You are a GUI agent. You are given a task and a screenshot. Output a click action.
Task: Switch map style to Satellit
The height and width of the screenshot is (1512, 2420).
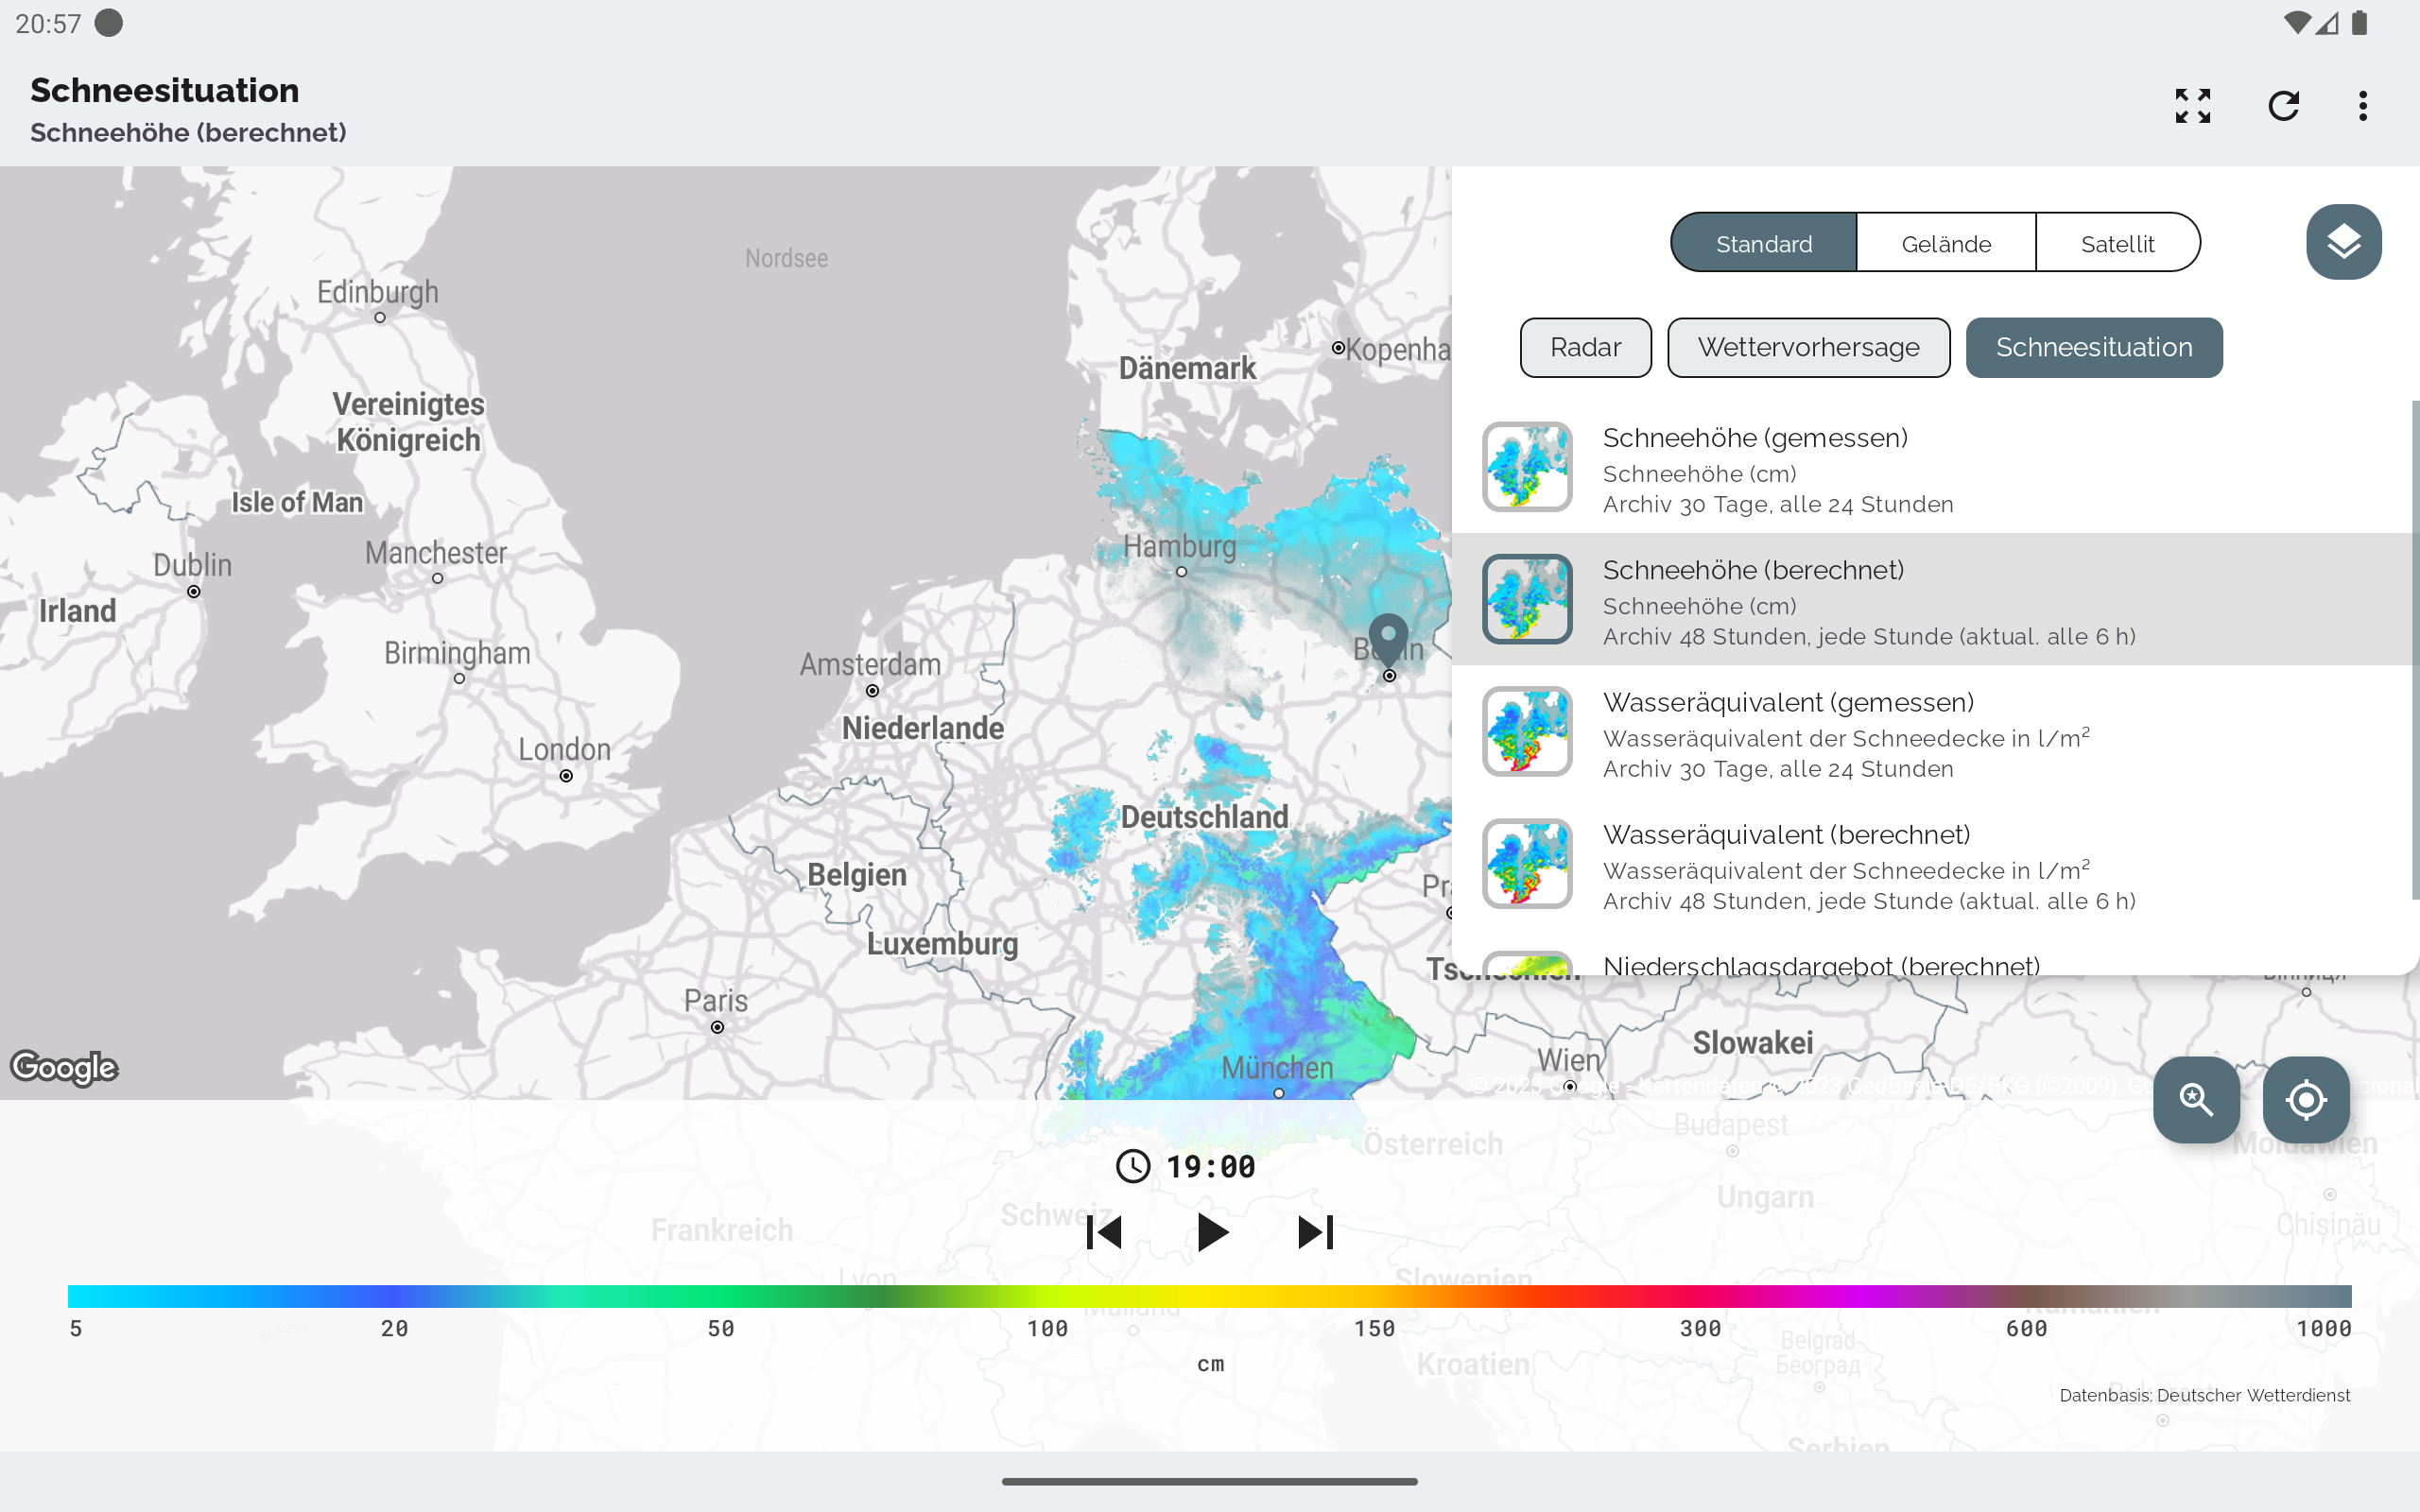pyautogui.click(x=2117, y=243)
